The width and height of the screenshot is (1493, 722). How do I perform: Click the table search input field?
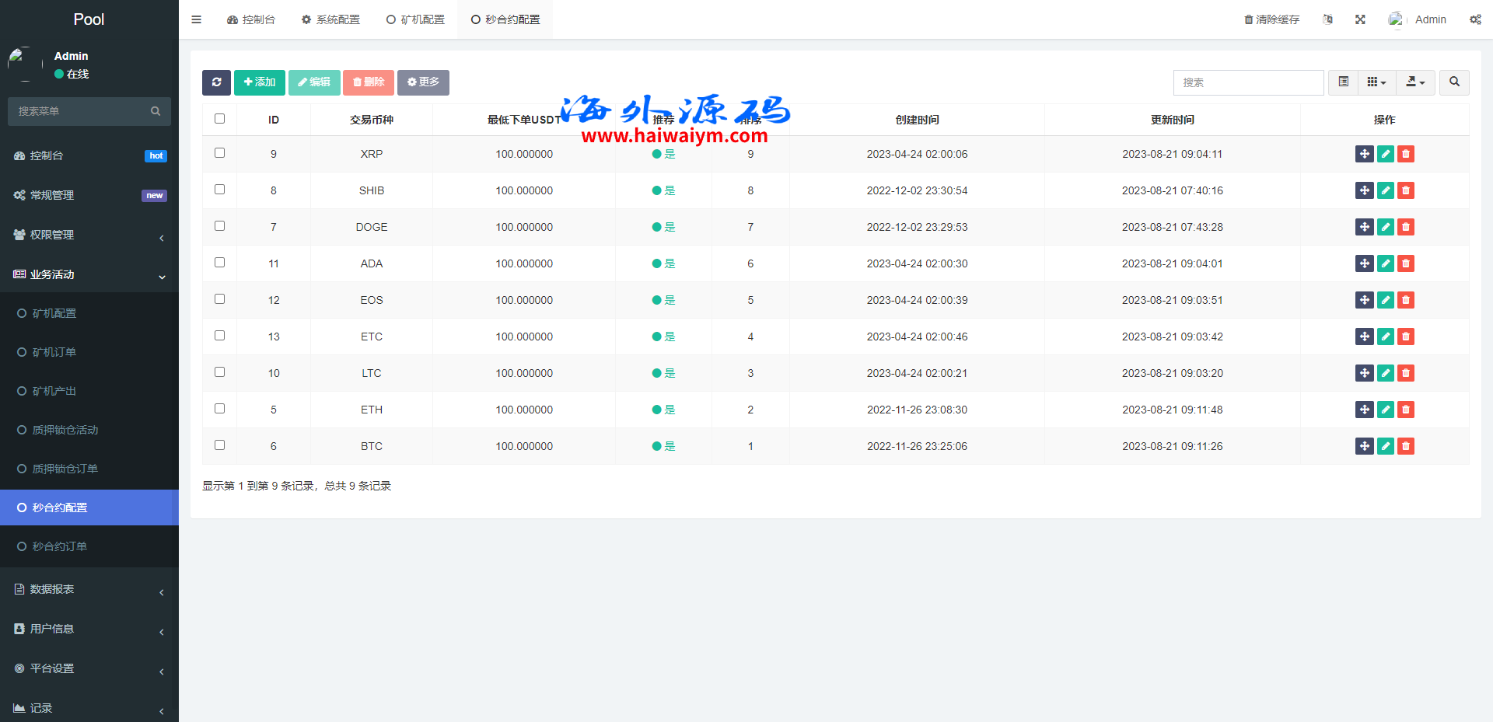[1248, 82]
